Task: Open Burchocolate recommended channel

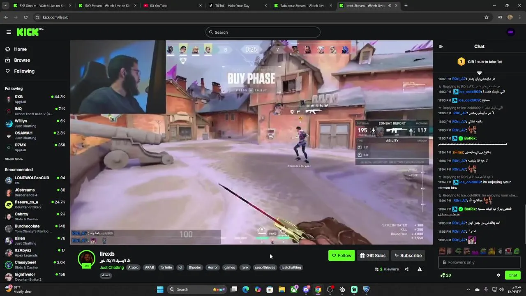Action: [x=35, y=228]
